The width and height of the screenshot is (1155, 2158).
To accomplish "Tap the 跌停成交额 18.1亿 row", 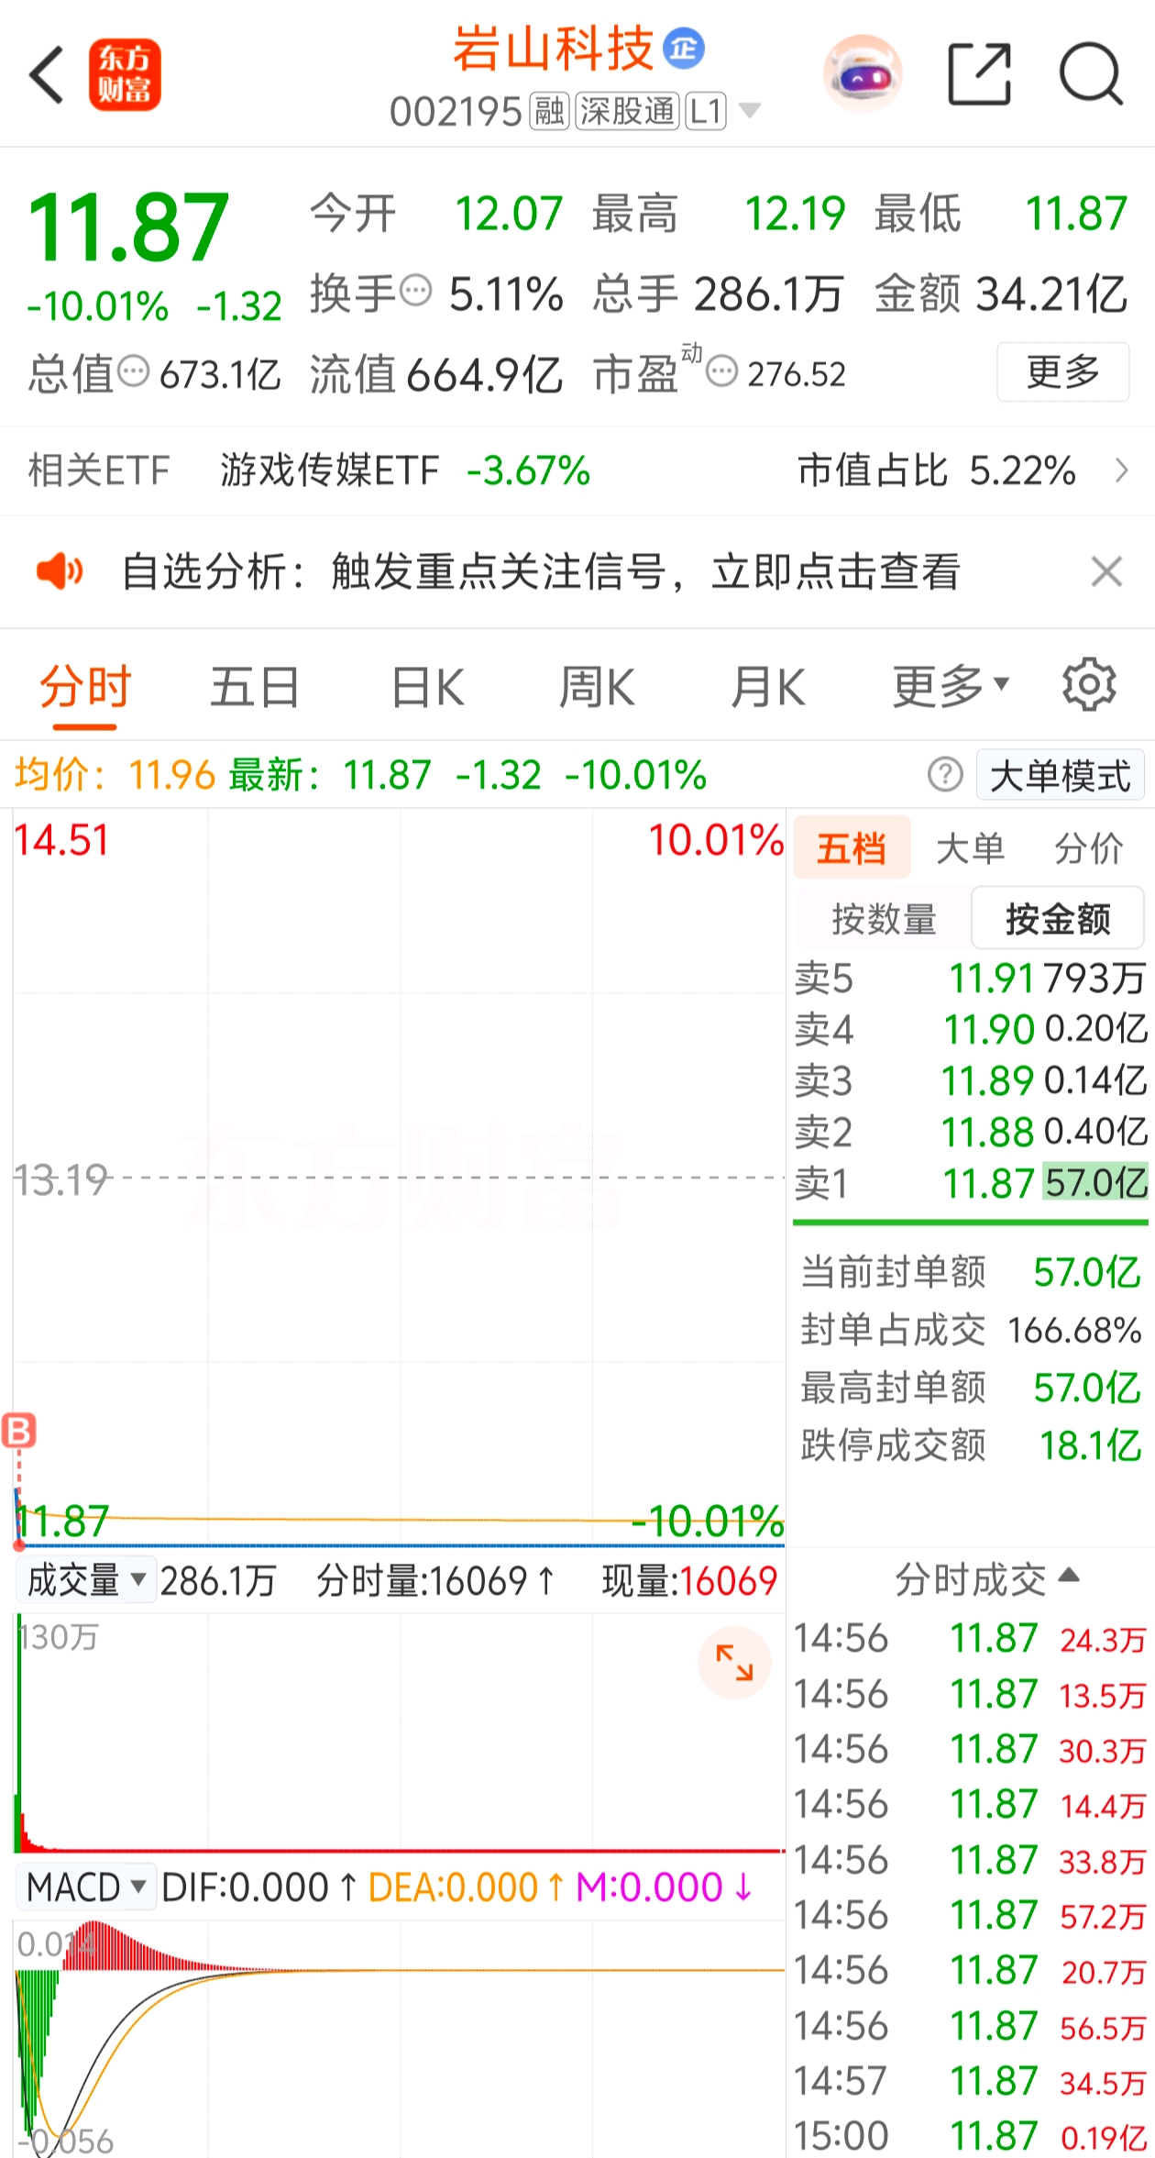I will coord(971,1445).
